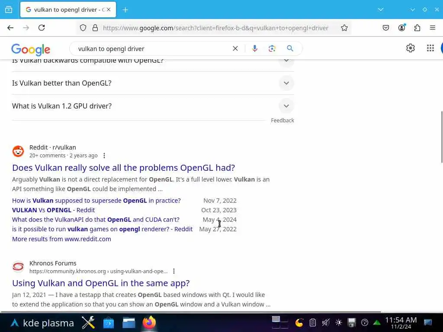The width and height of the screenshot is (443, 332).
Task: Click the Google search text box
Action: [x=152, y=49]
